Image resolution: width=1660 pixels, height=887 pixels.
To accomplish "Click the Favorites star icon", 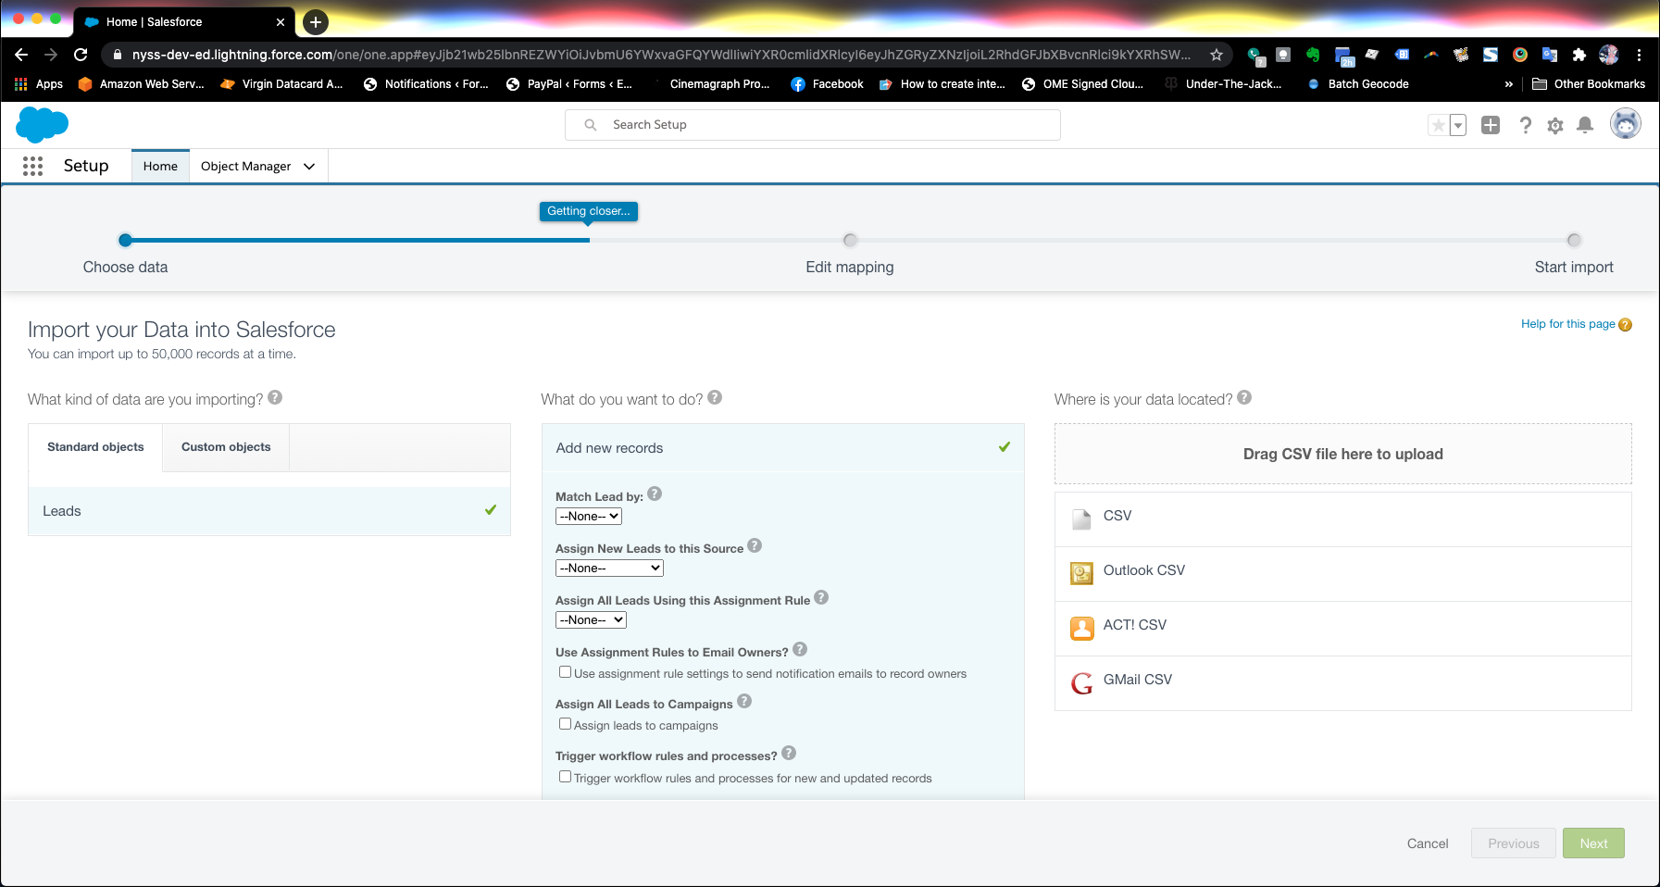I will pyautogui.click(x=1438, y=125).
